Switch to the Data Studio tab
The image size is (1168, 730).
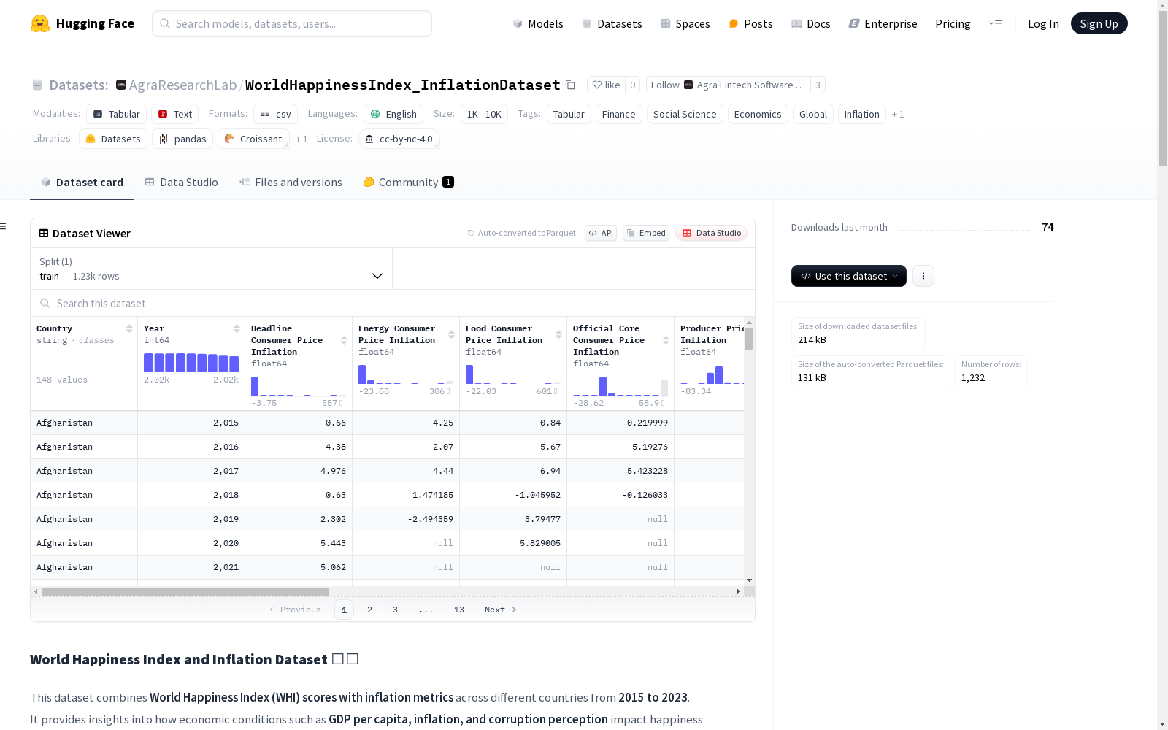click(181, 182)
